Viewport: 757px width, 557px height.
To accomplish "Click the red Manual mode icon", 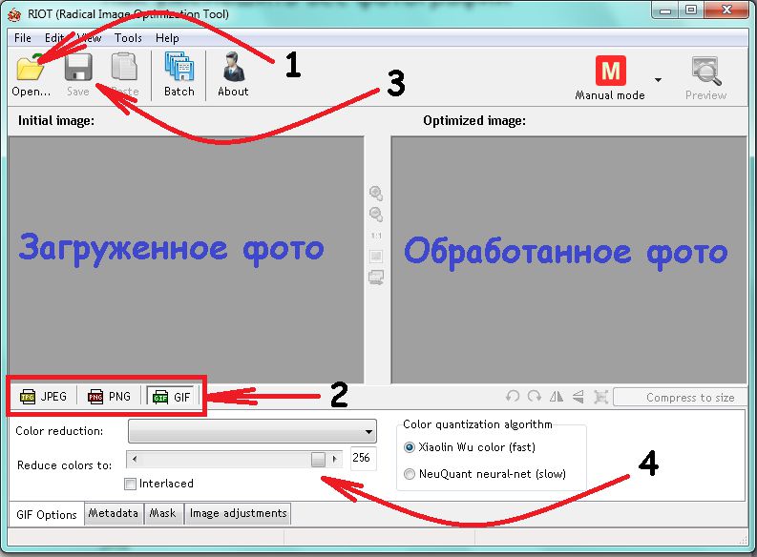I will pyautogui.click(x=610, y=72).
